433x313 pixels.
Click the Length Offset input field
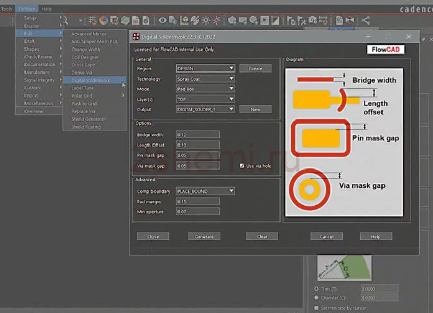click(x=198, y=145)
